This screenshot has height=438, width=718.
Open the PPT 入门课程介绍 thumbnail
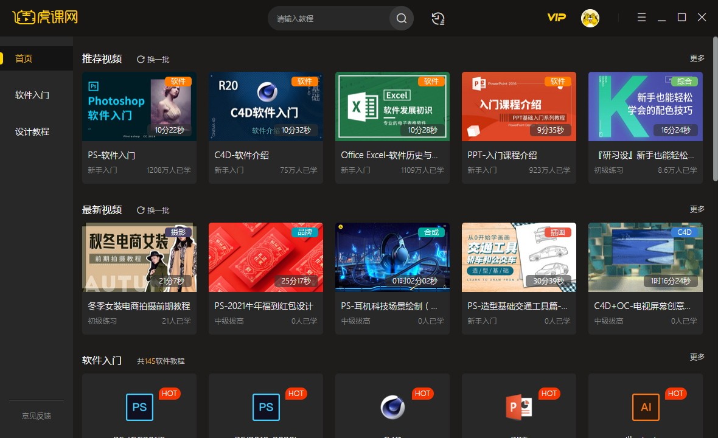519,106
